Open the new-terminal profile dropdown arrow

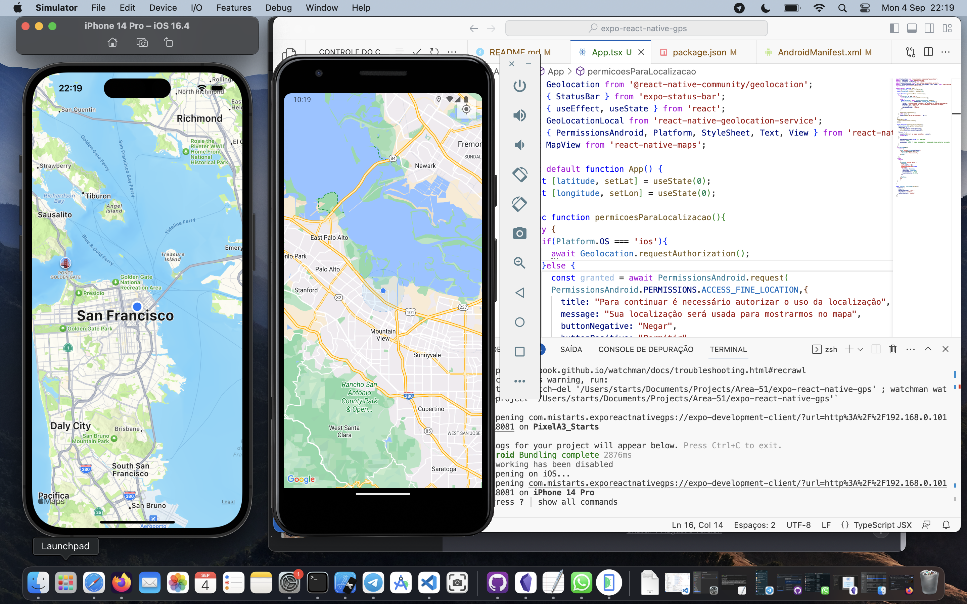coord(860,350)
